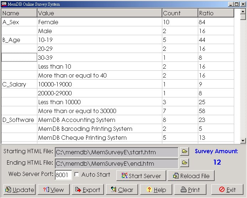Select the Female value cell

coord(100,22)
